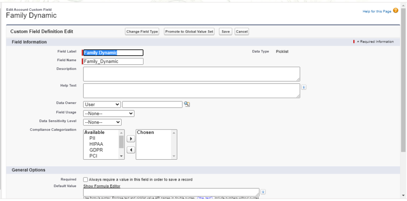Open the Help for this Page link
Image resolution: width=407 pixels, height=201 pixels.
(x=377, y=12)
